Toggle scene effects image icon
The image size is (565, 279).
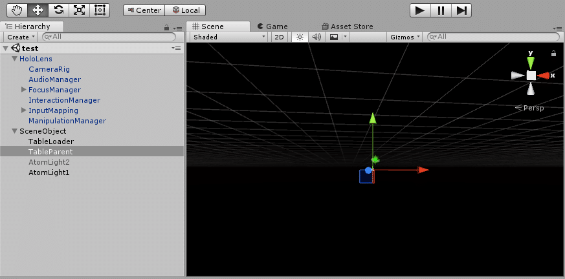[334, 37]
